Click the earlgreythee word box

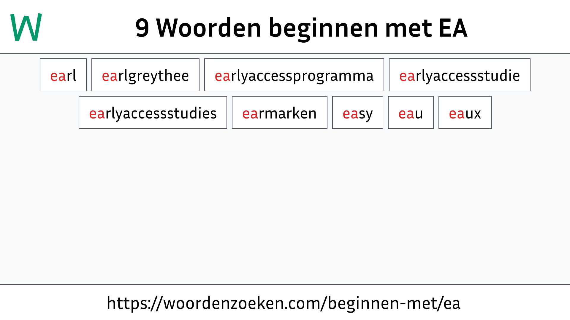[x=145, y=75]
